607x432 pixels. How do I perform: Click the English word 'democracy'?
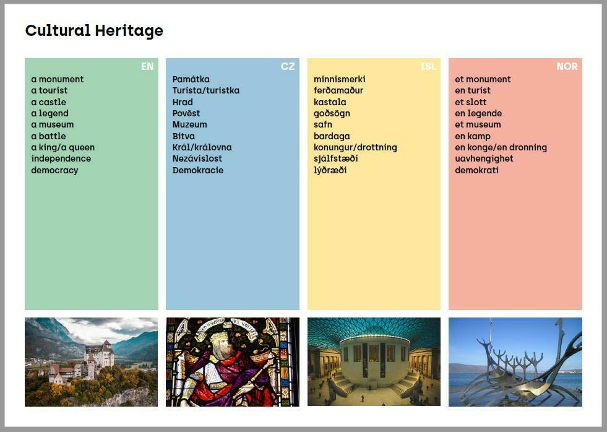(x=55, y=170)
